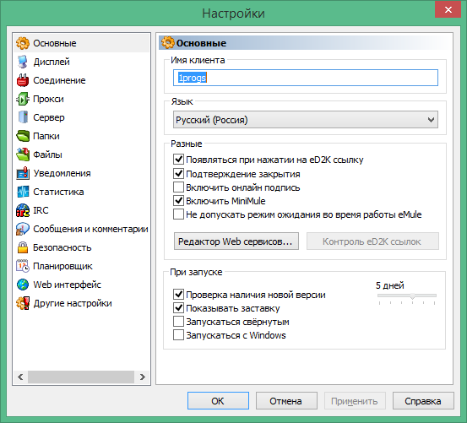Click the Уведомления alert icon
The image size is (467, 423).
23,173
